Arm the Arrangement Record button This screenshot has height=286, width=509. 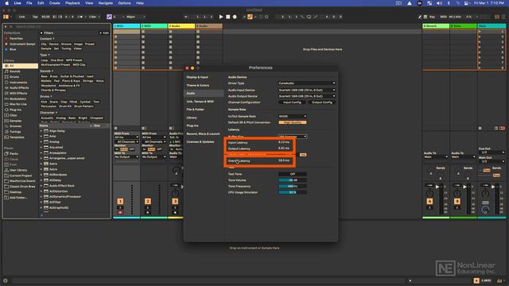(x=235, y=17)
